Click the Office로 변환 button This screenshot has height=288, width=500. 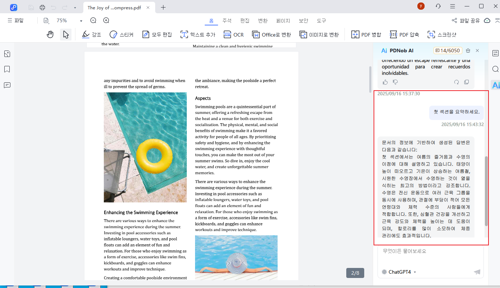[x=272, y=34]
